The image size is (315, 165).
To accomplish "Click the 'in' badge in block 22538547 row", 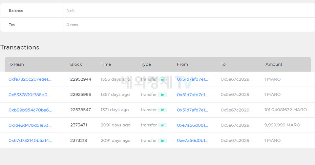I will point(162,110).
